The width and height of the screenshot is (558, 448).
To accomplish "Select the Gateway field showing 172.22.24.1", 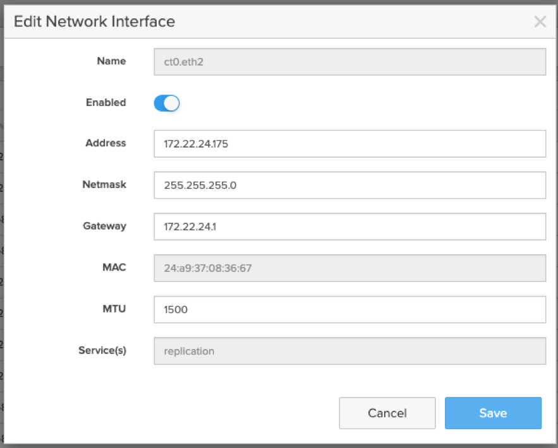I will 349,227.
